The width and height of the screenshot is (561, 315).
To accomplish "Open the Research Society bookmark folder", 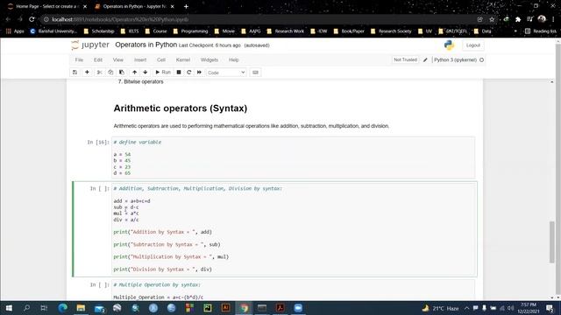I will click(392, 31).
